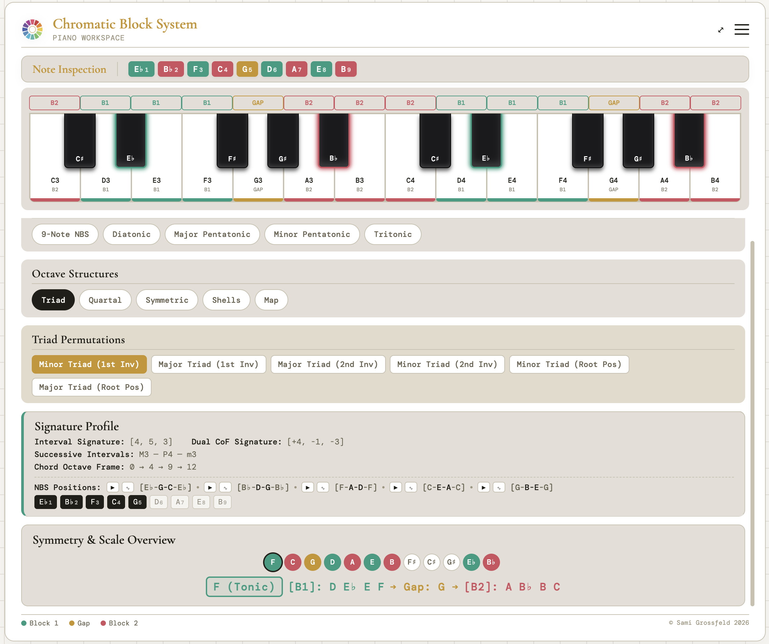Image resolution: width=769 pixels, height=644 pixels.
Task: Select the E♭ note circle
Action: point(471,562)
